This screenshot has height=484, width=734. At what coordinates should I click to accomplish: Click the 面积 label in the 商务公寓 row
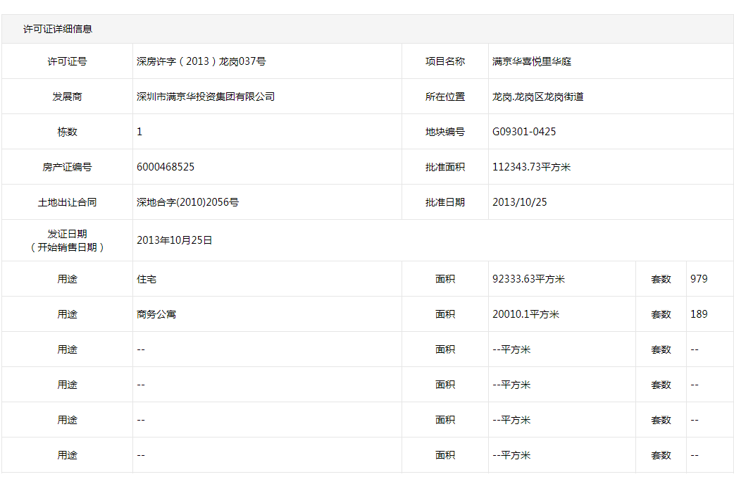point(444,314)
